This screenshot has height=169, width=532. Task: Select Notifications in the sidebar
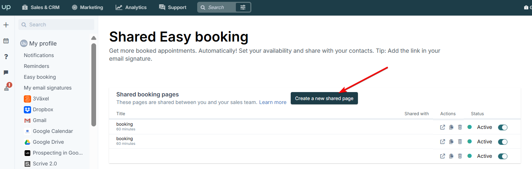[39, 55]
